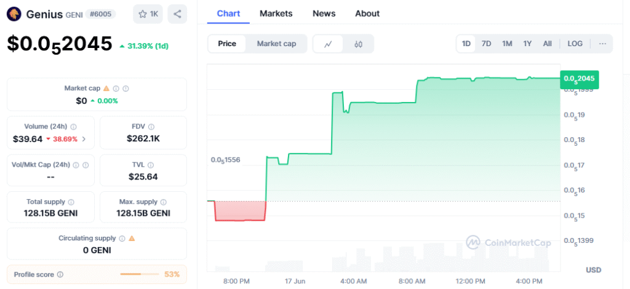The height and width of the screenshot is (289, 630).
Task: Switch to candlestick chart view icon
Action: point(359,44)
